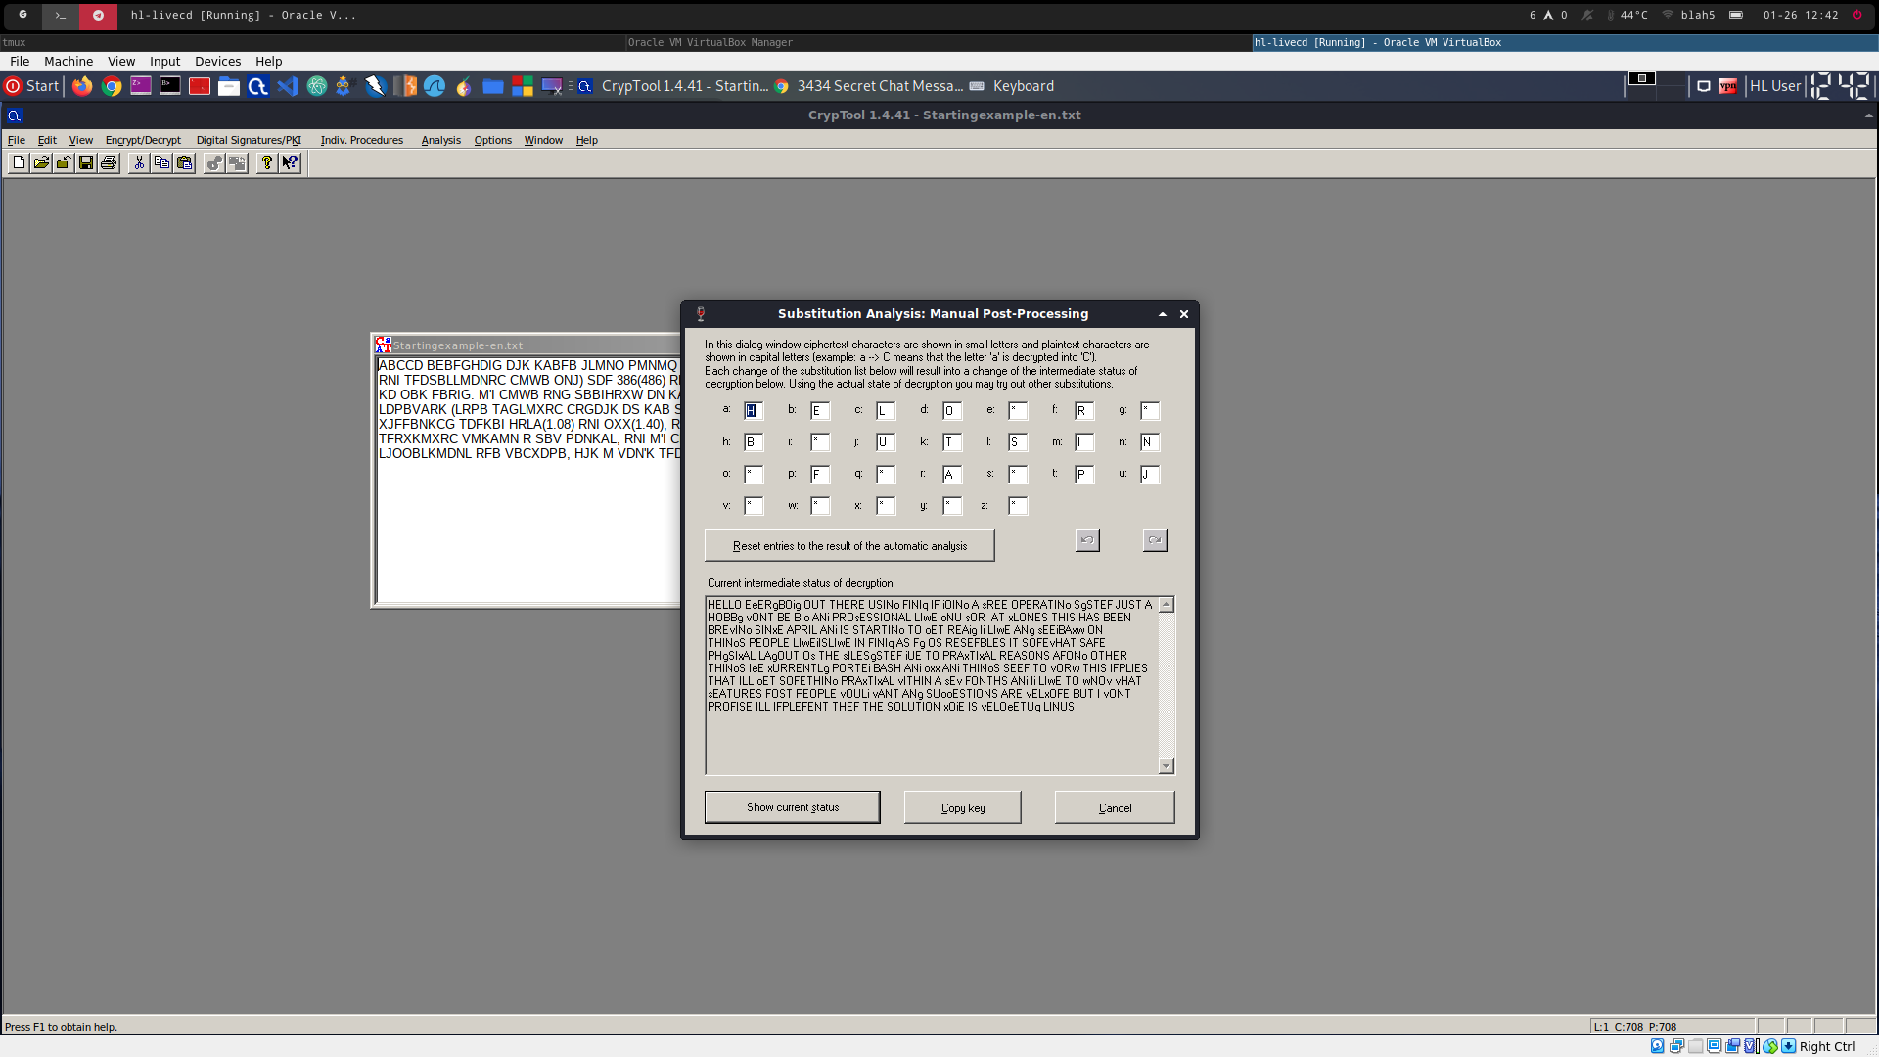Open the Encrypt/Decrypt menu

pos(143,140)
